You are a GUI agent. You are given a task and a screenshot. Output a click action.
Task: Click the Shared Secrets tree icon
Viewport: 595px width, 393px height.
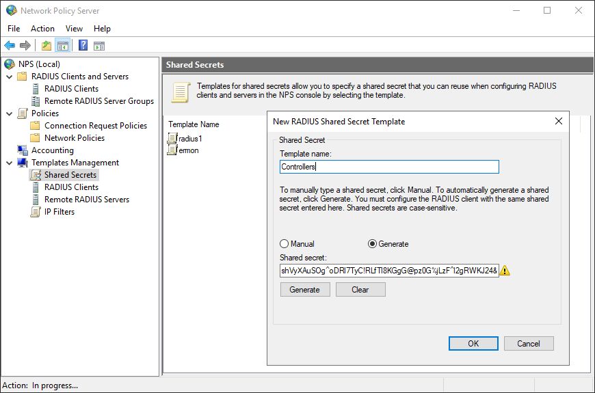coord(36,175)
